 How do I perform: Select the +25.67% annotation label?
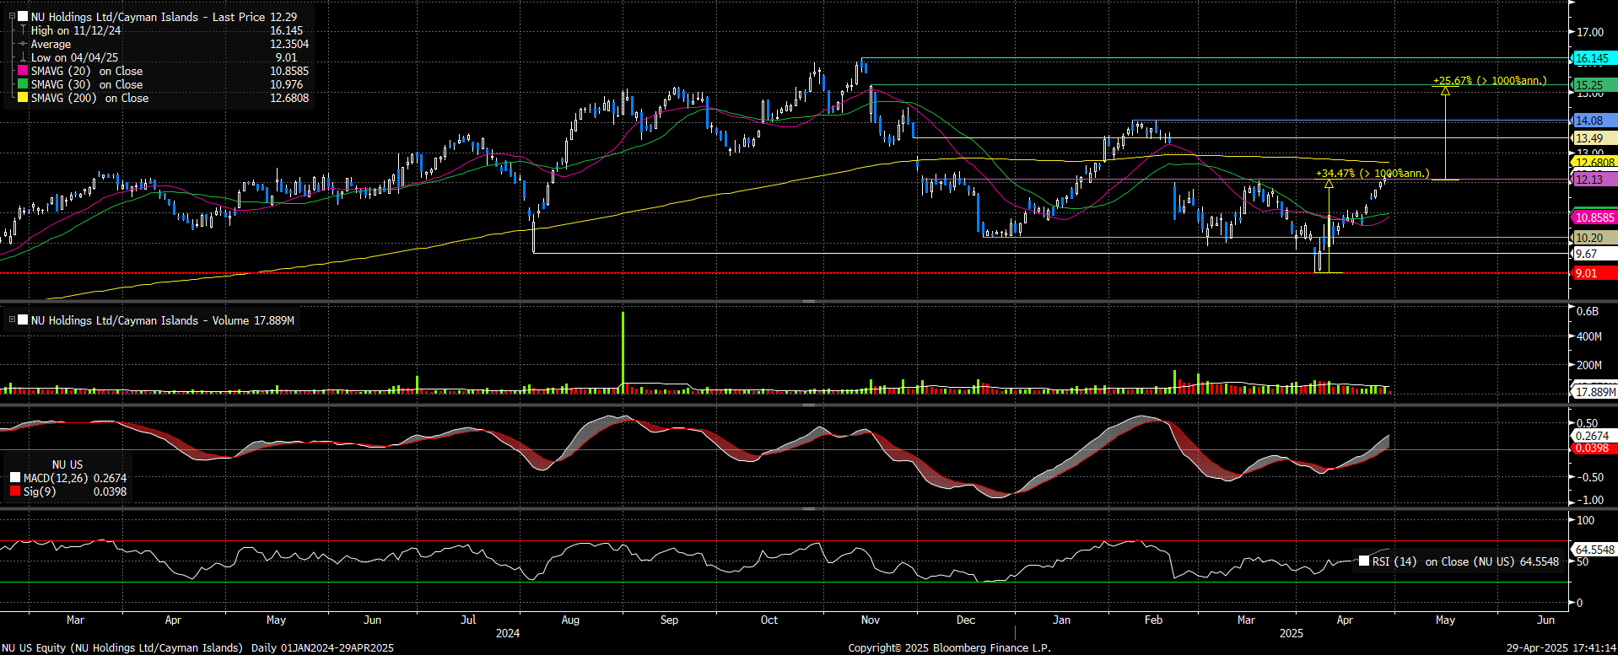1490,81
